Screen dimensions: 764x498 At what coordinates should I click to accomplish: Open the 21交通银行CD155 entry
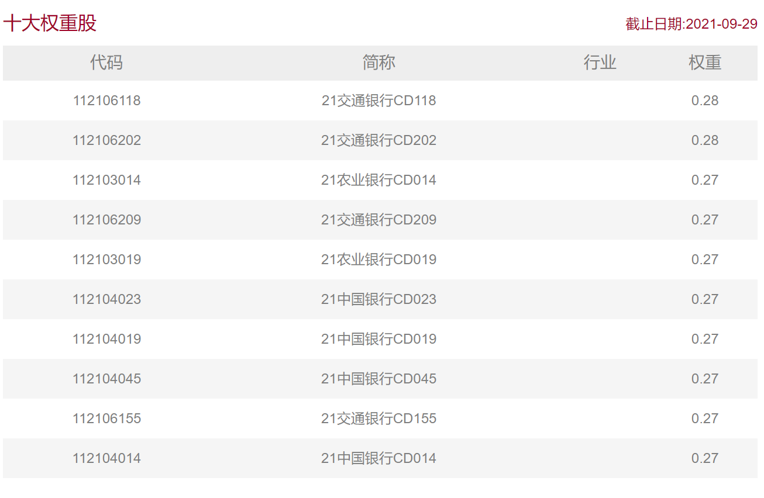[378, 419]
